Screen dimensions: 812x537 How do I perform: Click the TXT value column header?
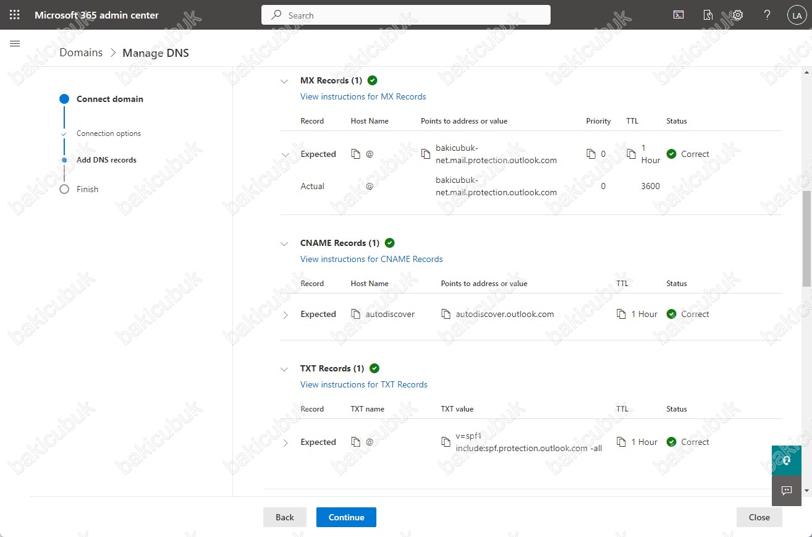pyautogui.click(x=457, y=409)
